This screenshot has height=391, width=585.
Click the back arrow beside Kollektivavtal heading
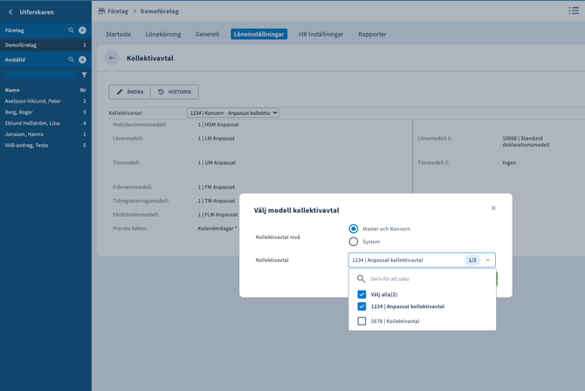[112, 58]
